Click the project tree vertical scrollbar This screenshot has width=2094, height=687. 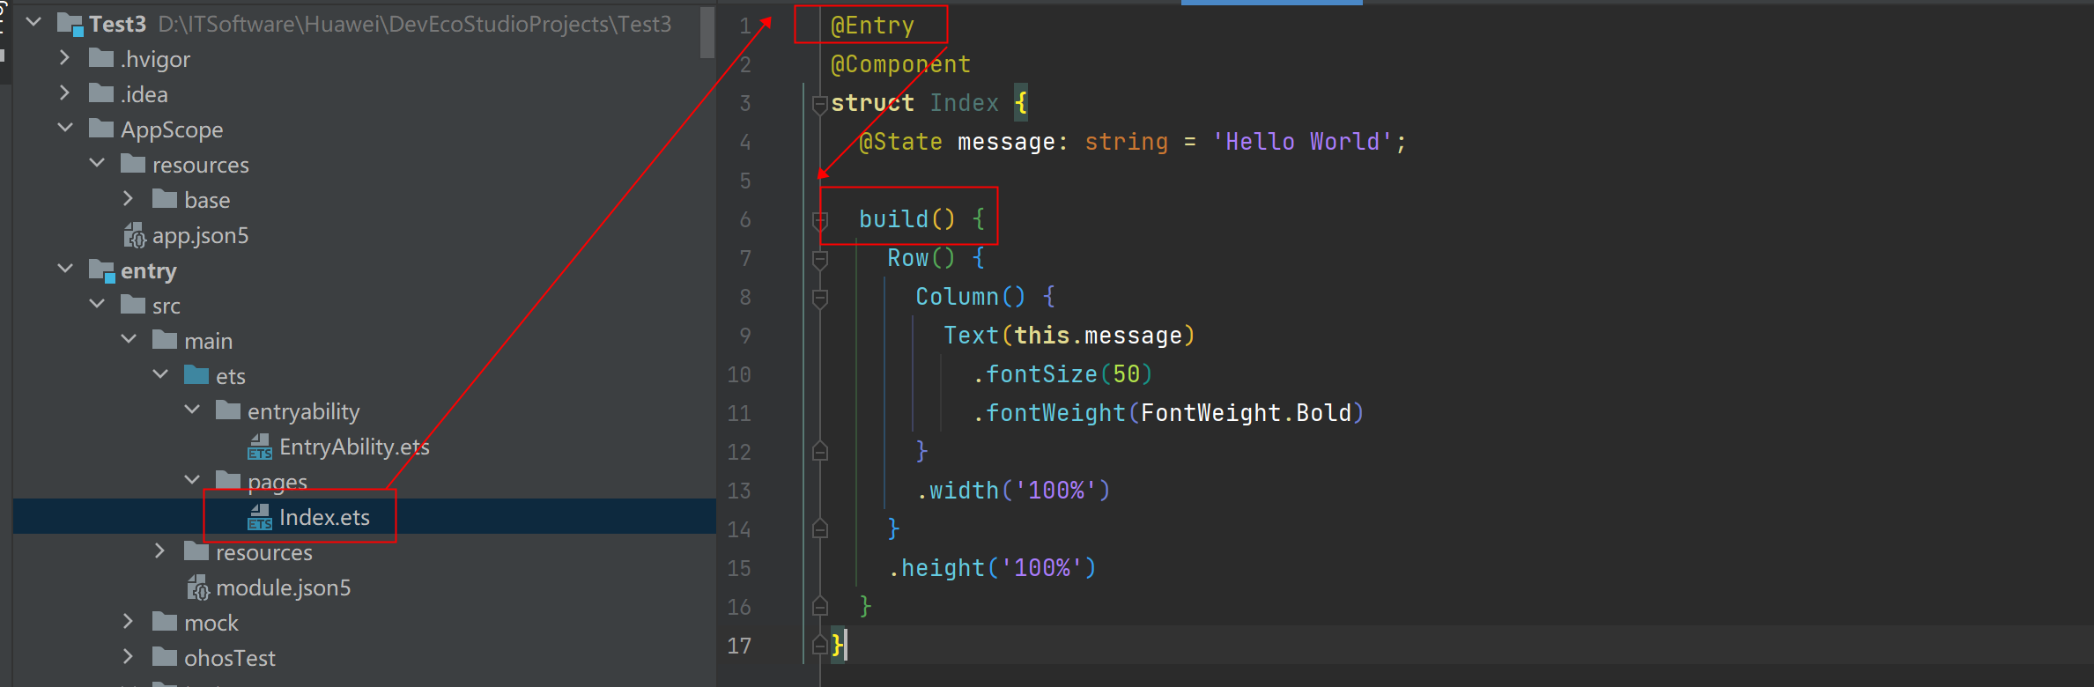(x=707, y=33)
